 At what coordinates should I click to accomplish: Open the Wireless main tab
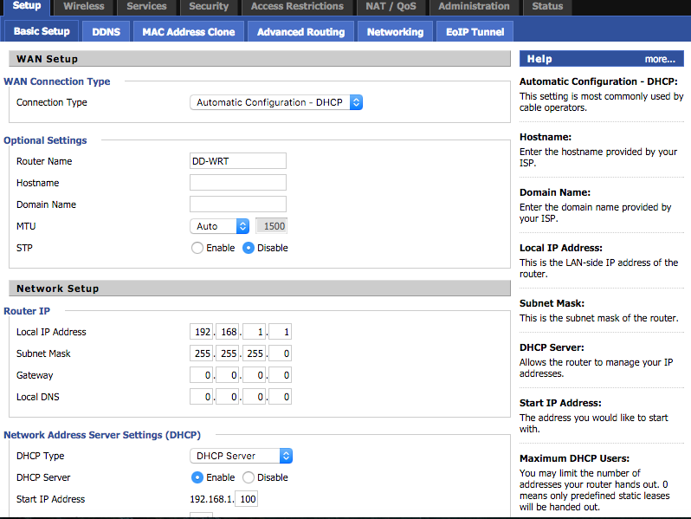[84, 7]
